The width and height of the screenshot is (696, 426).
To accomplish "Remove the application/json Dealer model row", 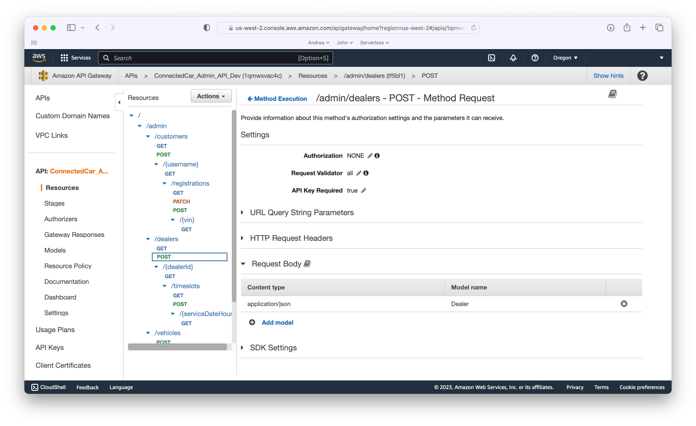I will point(624,304).
